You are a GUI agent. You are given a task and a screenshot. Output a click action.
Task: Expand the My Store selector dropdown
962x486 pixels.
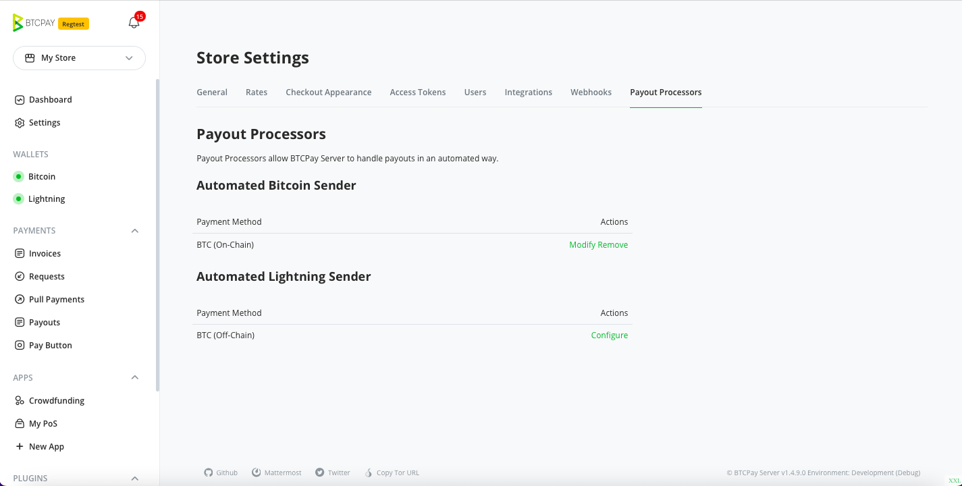tap(79, 58)
